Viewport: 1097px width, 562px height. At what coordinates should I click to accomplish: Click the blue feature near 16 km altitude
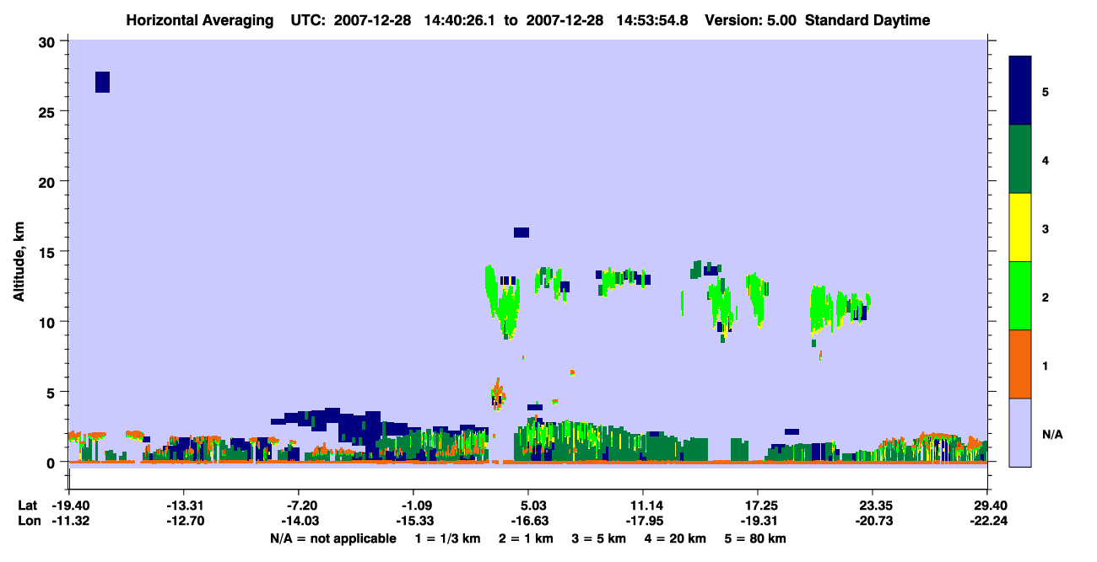(x=521, y=233)
